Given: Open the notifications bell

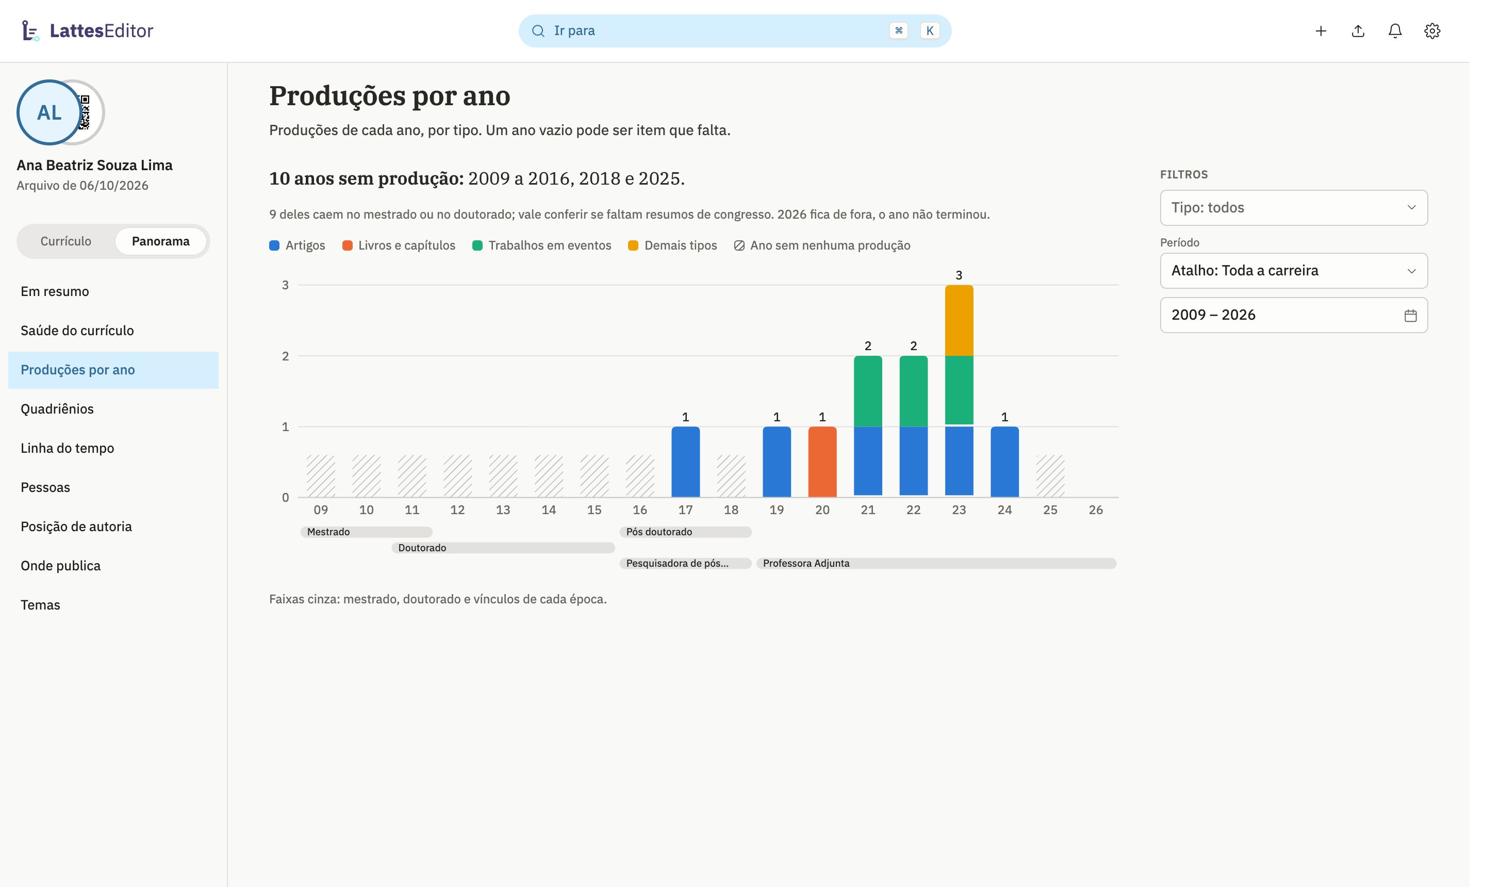Looking at the screenshot, I should [1395, 31].
